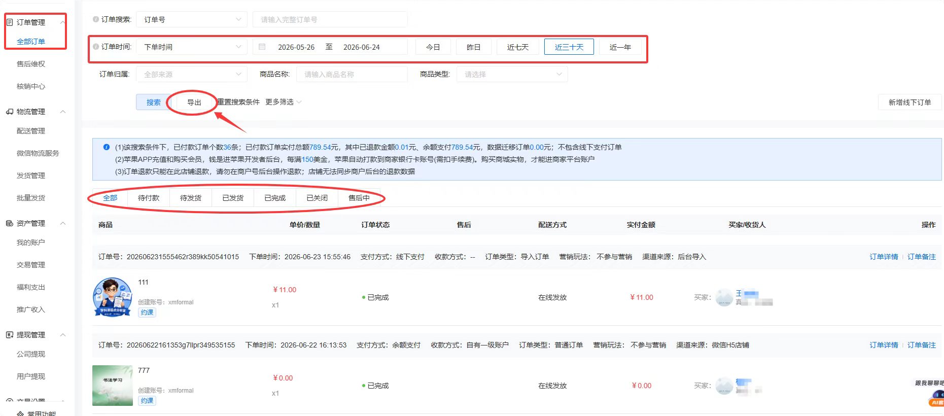Open 微信物流服务 in sidebar
944x416 pixels.
(38, 153)
